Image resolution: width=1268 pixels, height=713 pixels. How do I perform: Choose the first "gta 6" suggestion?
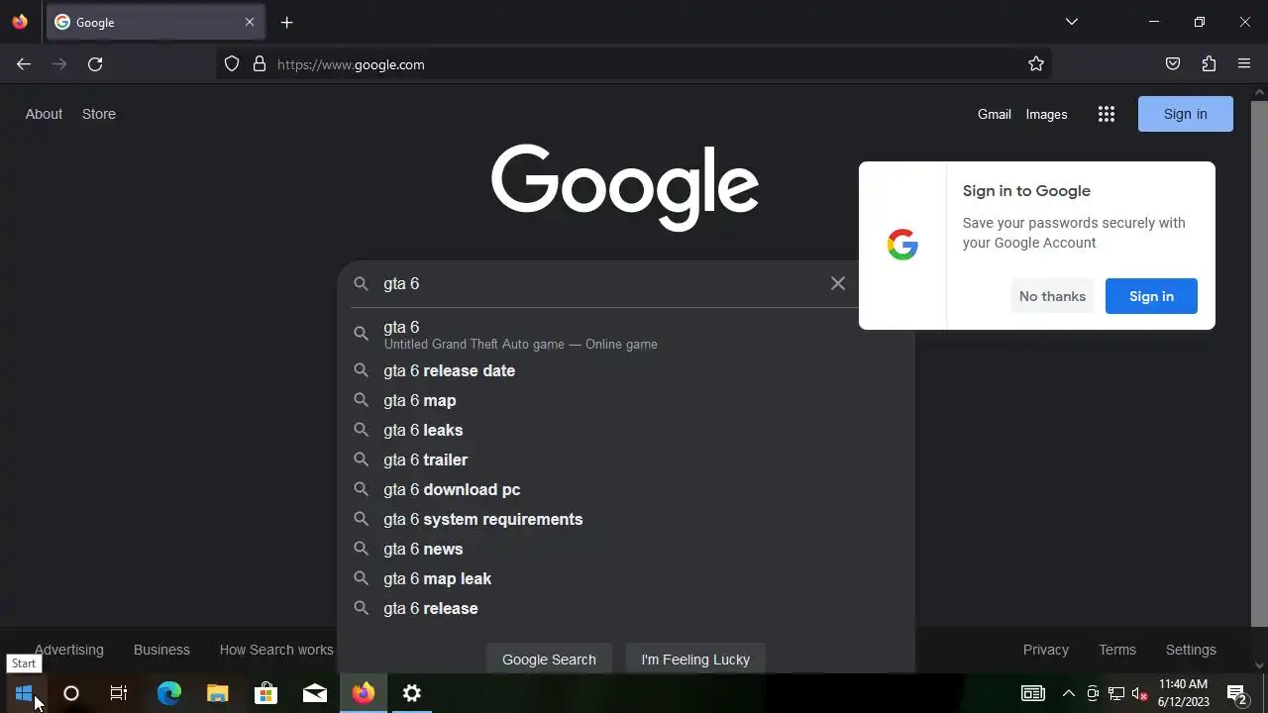point(626,335)
